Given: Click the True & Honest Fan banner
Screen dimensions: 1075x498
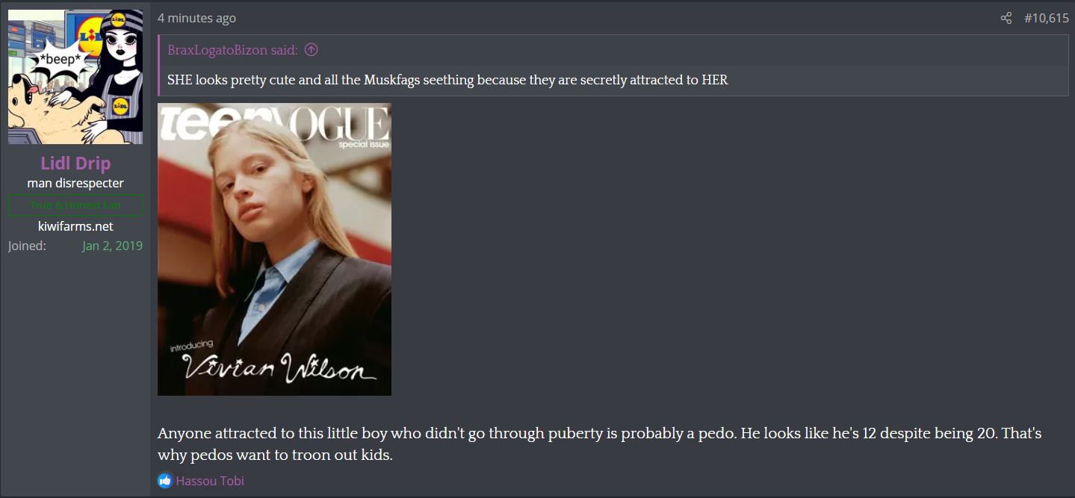Looking at the screenshot, I should [x=75, y=205].
